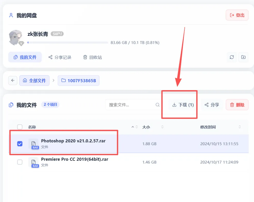Select Premiere Pro CC 2019(64bit).rar file name
The height and width of the screenshot is (202, 254).
pos(74,159)
